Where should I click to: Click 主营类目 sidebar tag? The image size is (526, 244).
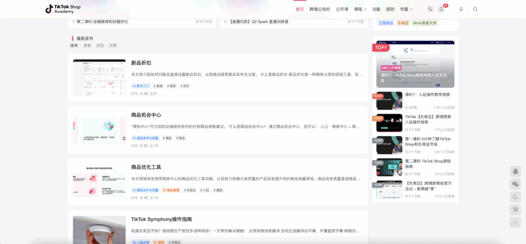[386, 23]
